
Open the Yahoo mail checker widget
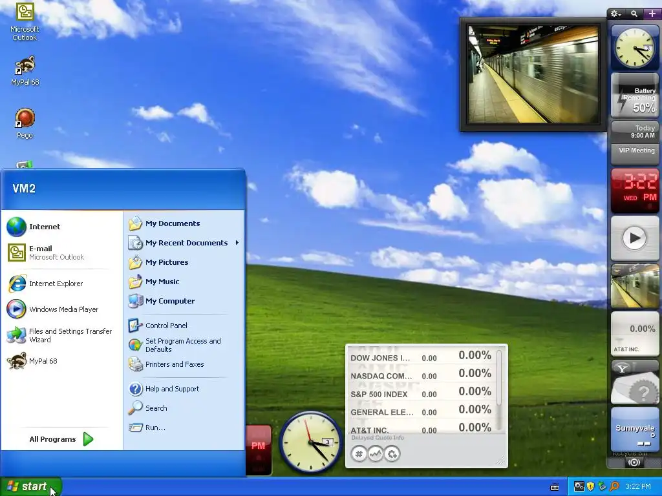point(635,382)
